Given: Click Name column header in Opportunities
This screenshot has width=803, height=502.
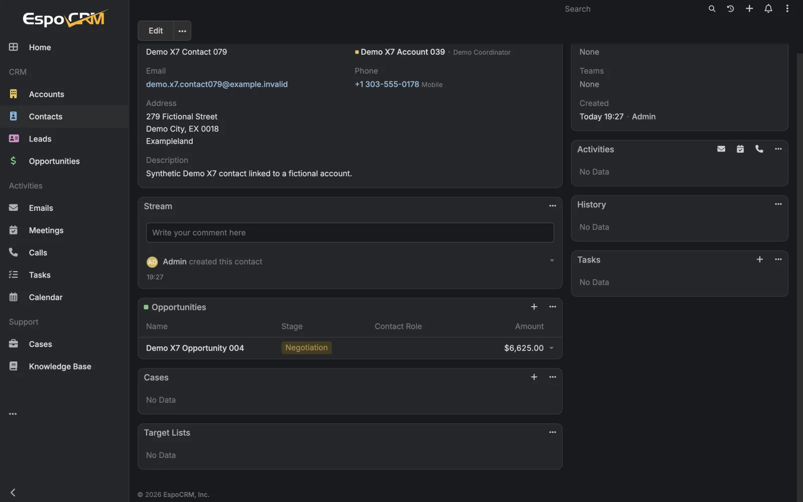Looking at the screenshot, I should (x=157, y=326).
